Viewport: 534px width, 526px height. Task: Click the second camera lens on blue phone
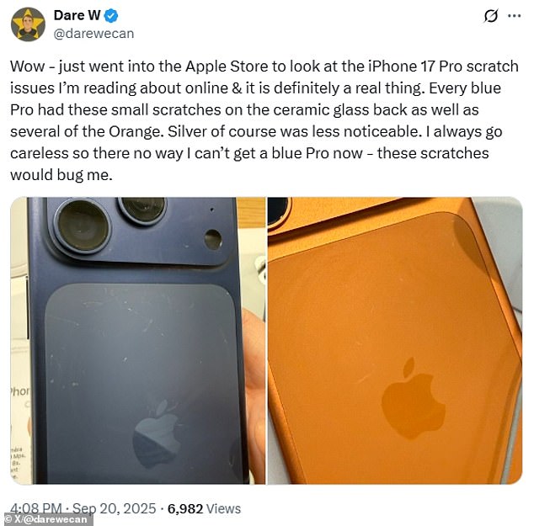(x=143, y=210)
